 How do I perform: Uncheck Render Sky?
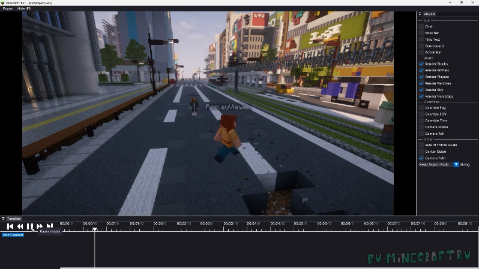point(421,90)
